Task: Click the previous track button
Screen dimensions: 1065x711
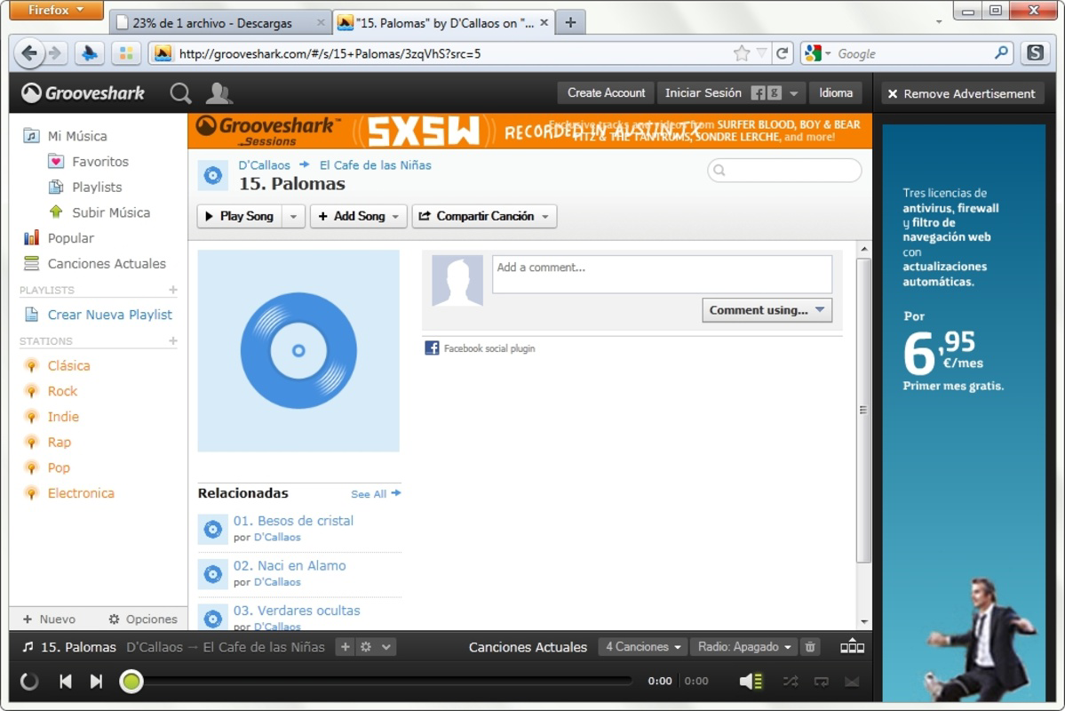Action: [65, 681]
